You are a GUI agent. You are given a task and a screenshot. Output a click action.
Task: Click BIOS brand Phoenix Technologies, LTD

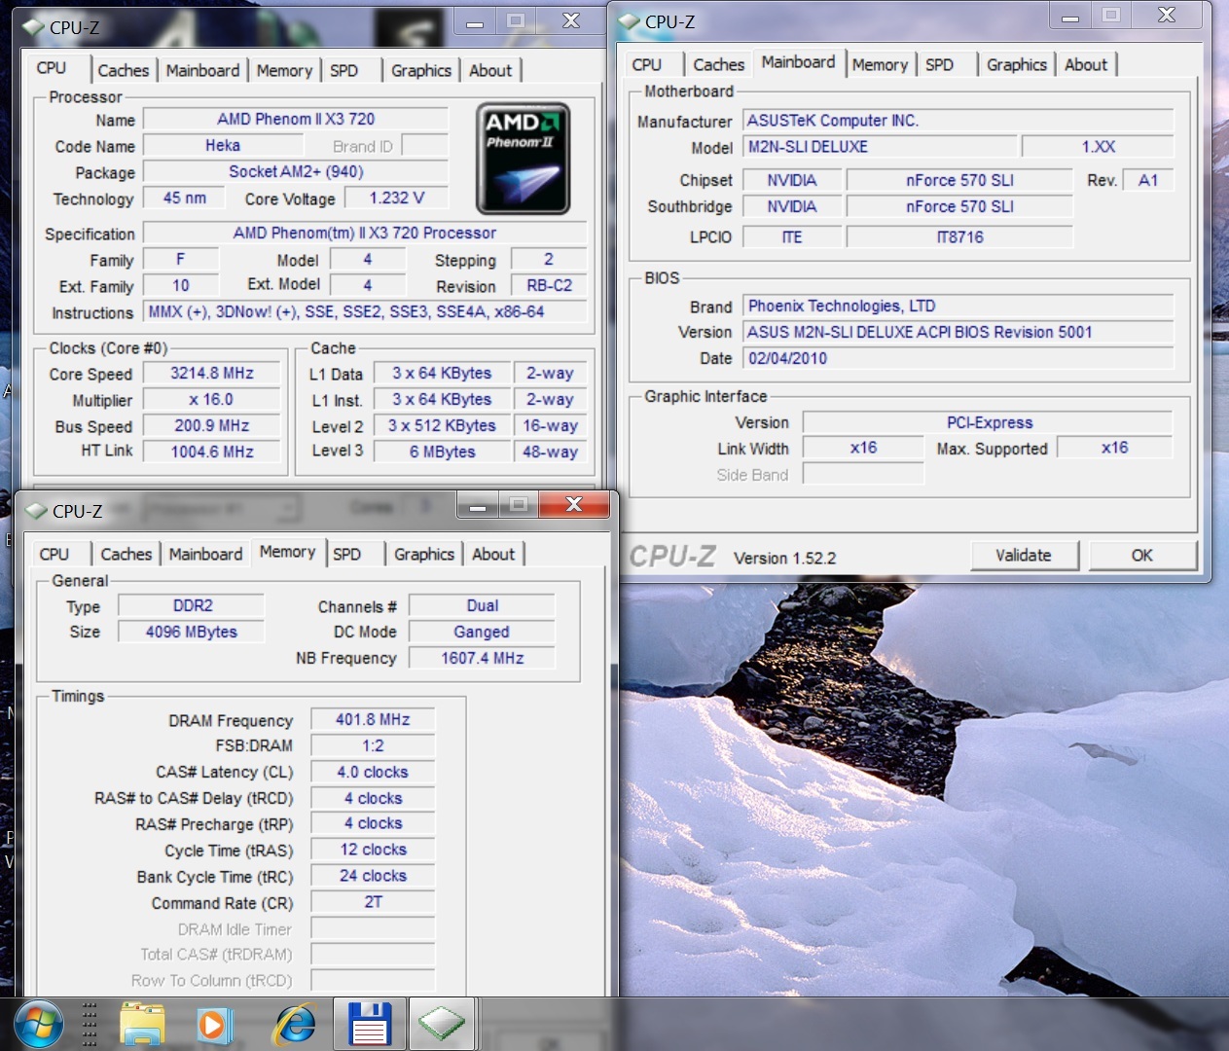click(958, 306)
